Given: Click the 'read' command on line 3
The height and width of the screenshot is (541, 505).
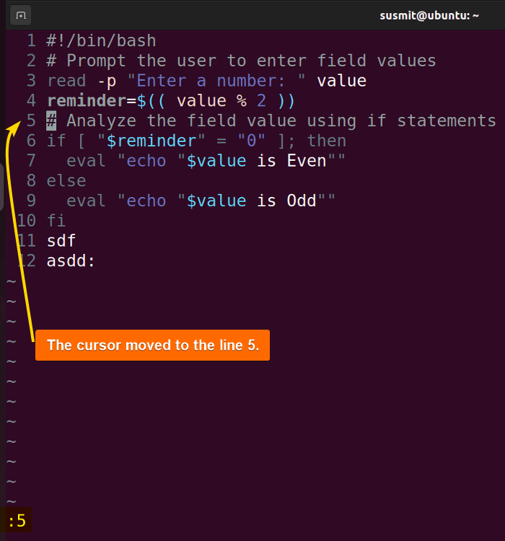Looking at the screenshot, I should (66, 81).
